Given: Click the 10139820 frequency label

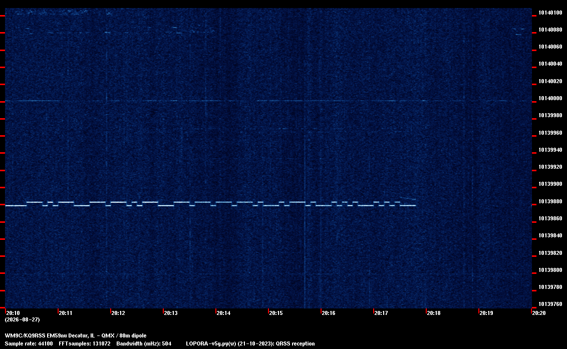Looking at the screenshot, I should coord(550,253).
